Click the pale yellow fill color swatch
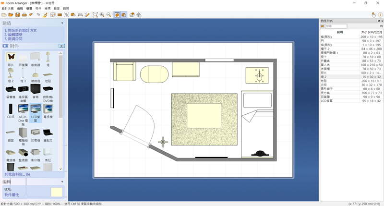 click(57, 192)
